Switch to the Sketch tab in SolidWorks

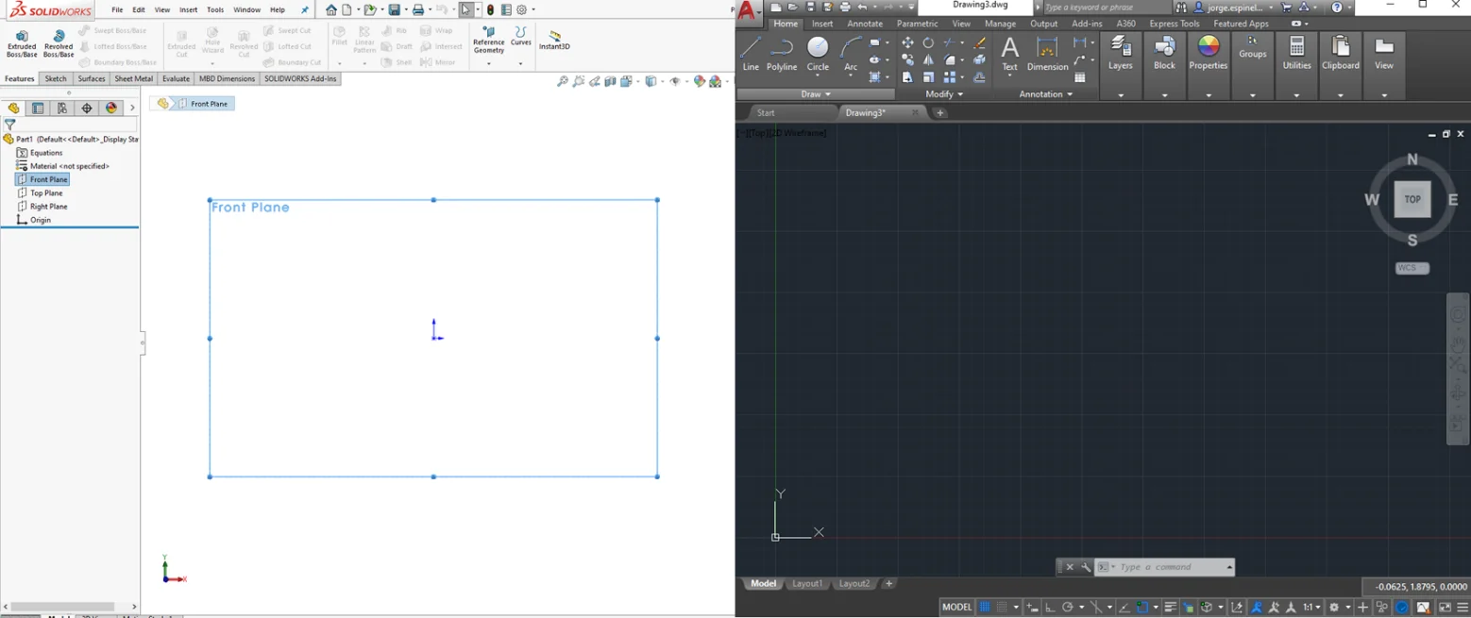[56, 79]
